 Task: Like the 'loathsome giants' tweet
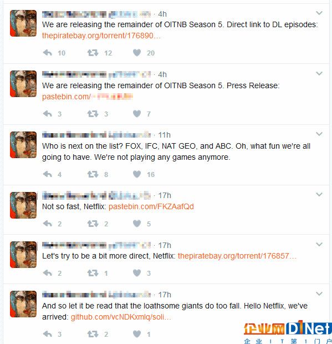pos(137,334)
